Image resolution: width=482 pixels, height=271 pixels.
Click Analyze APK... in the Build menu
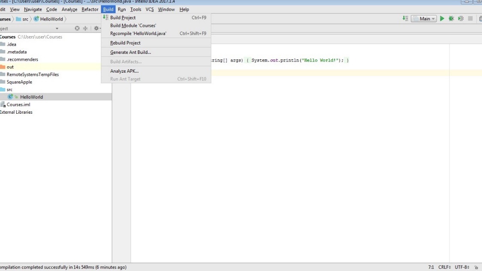click(x=124, y=71)
